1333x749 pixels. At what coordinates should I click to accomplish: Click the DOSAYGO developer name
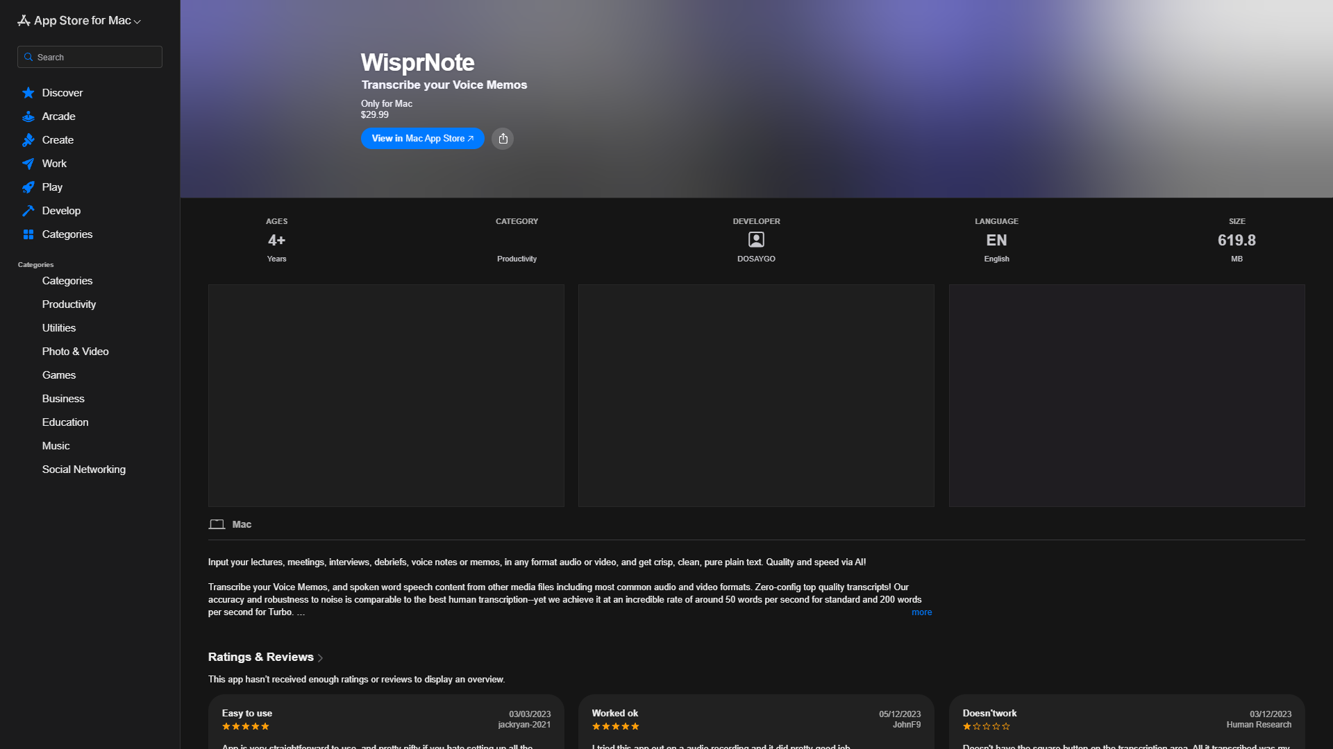click(x=756, y=259)
